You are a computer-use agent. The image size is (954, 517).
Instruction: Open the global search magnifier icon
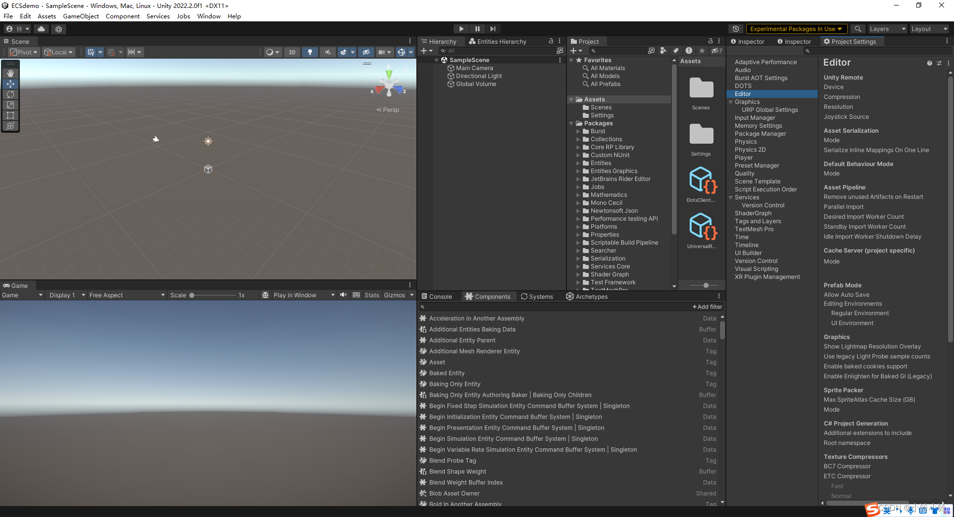[858, 29]
